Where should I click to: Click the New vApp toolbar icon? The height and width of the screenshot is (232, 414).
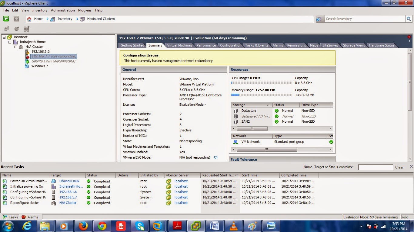point(27,29)
